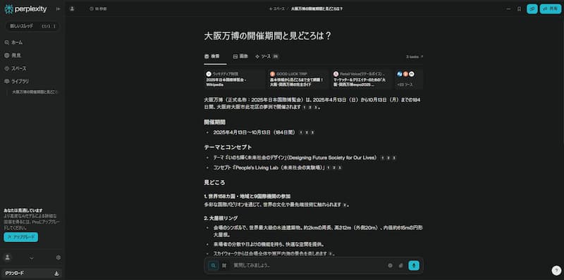Select the research mode icon next to search
The image size is (564, 280).
(x=224, y=266)
